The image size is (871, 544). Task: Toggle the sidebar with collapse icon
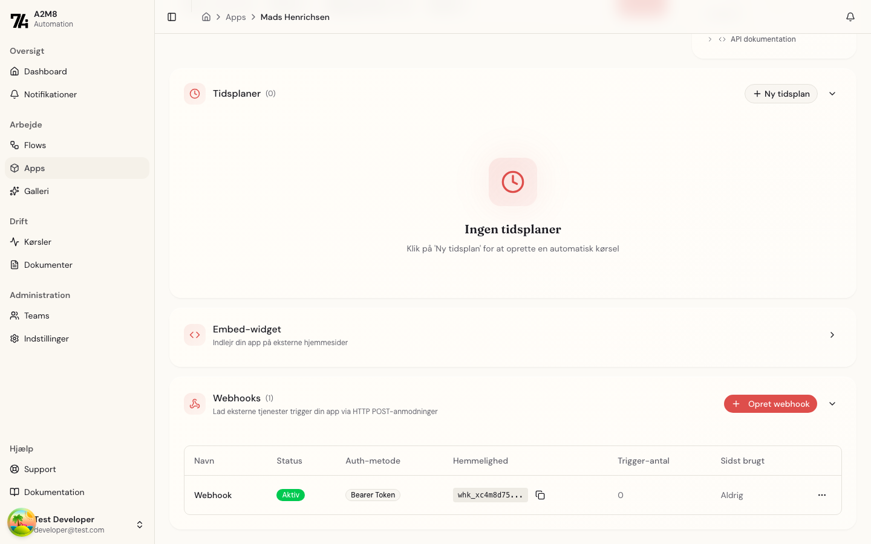(x=172, y=17)
